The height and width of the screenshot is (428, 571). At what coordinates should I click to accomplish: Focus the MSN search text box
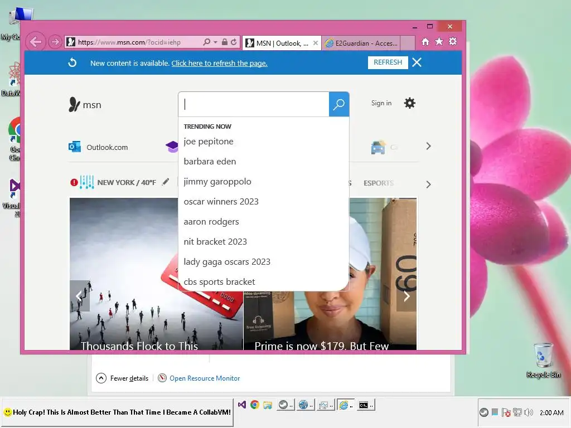coord(254,104)
